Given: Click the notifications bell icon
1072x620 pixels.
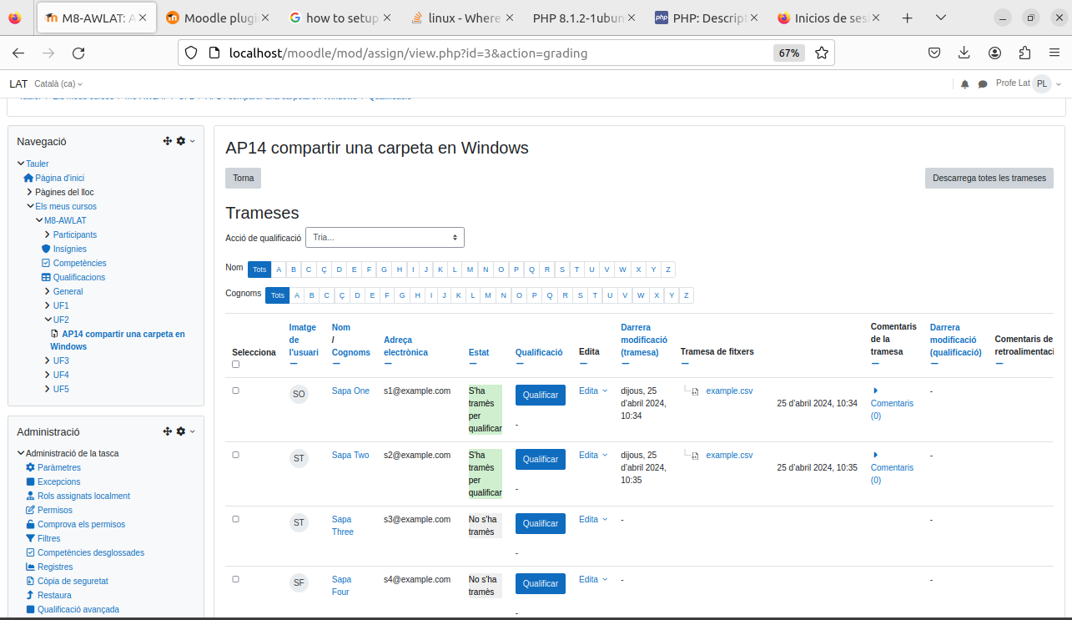Looking at the screenshot, I should point(965,84).
